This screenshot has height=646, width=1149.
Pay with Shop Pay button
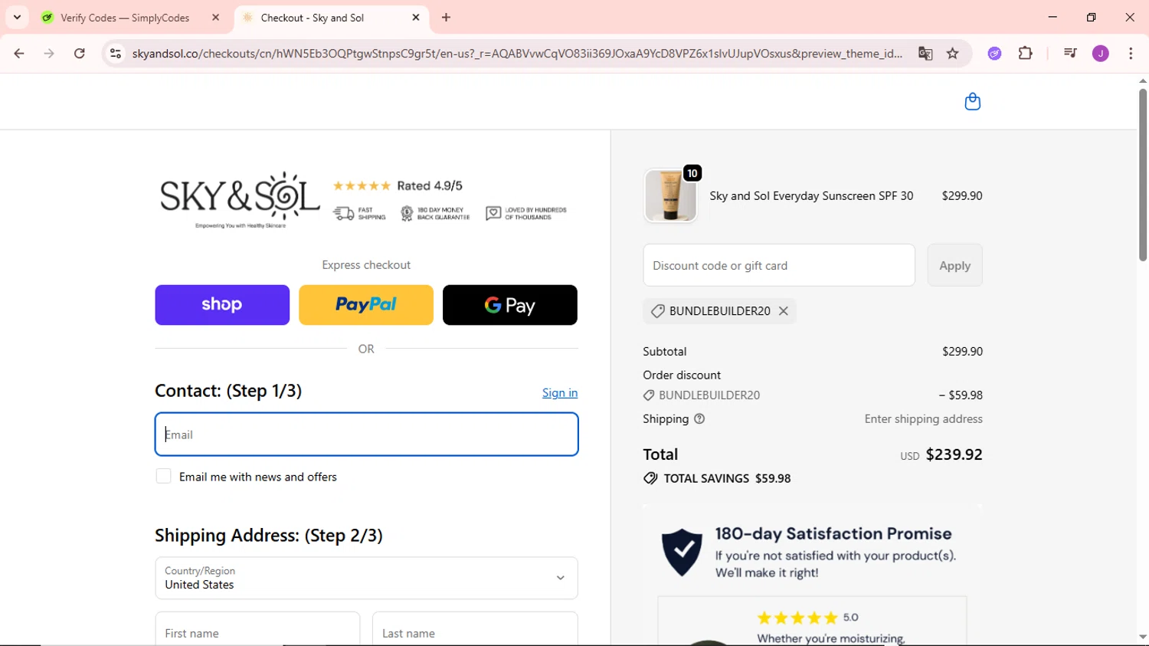pyautogui.click(x=222, y=305)
